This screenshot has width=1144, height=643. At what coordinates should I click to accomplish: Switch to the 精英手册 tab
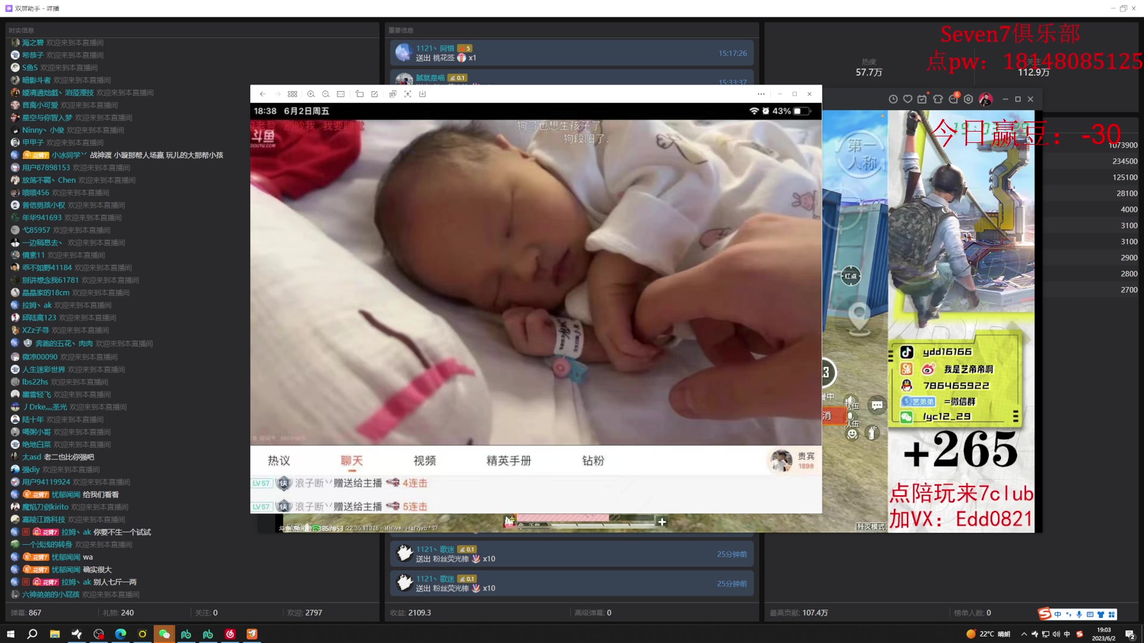[508, 460]
